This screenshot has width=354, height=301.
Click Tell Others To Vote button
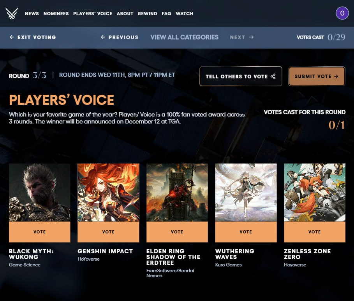241,77
